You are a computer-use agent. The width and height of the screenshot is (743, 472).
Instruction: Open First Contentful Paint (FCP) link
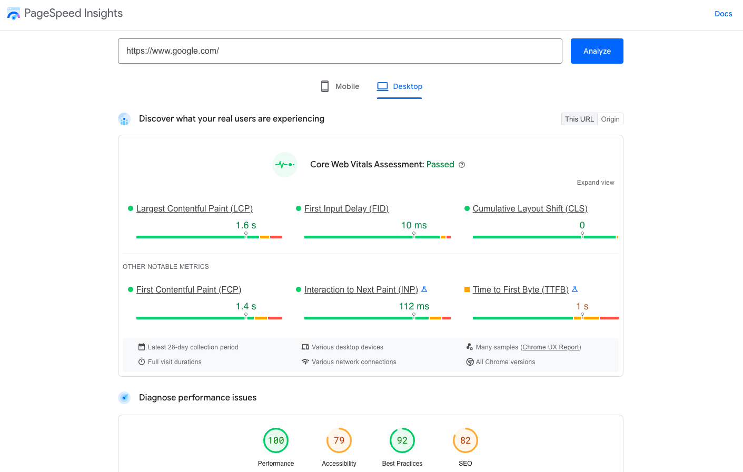[x=189, y=289]
